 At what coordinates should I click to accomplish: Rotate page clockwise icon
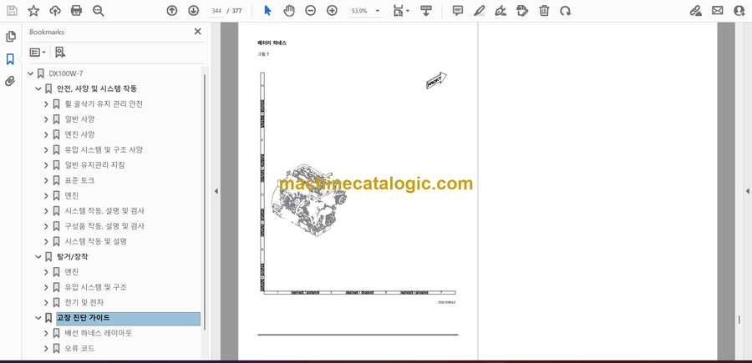coord(566,11)
